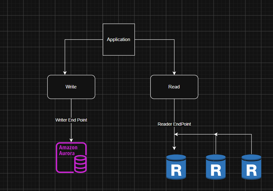Select the Write rounded box
The image size is (273, 191).
tap(71, 87)
